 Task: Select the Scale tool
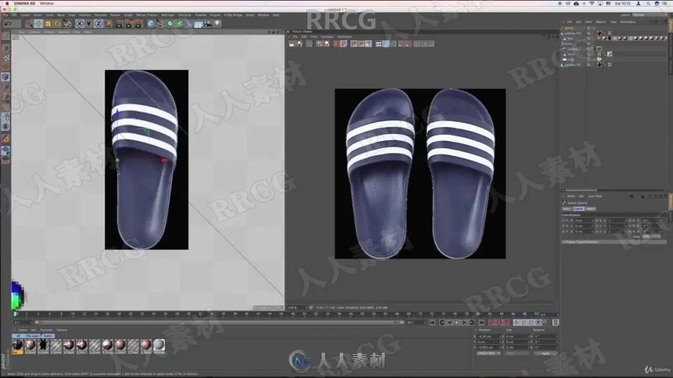(x=48, y=24)
